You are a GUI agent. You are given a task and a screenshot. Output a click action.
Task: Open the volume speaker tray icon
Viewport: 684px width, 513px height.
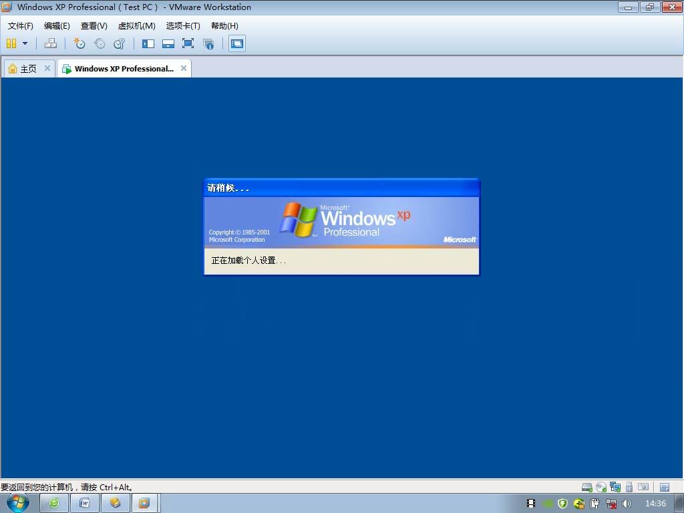(627, 504)
